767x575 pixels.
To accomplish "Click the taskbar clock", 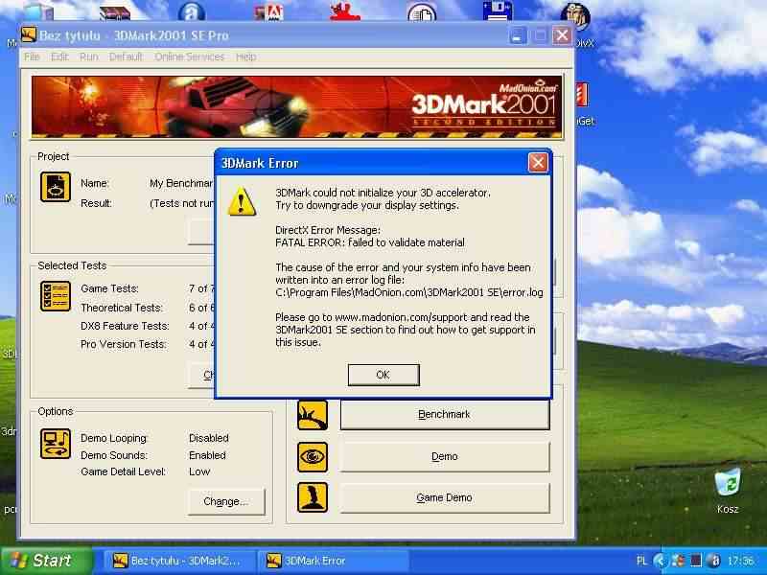I will (x=740, y=561).
